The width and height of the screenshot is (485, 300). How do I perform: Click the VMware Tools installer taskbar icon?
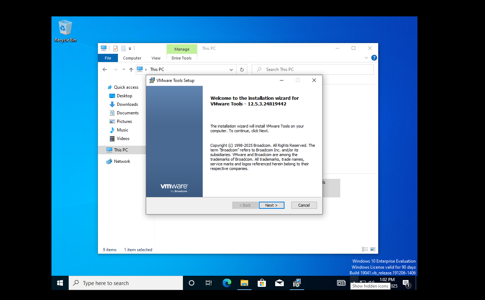(x=297, y=283)
